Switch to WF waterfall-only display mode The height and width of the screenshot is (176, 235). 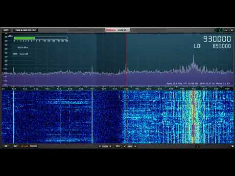coord(15,146)
